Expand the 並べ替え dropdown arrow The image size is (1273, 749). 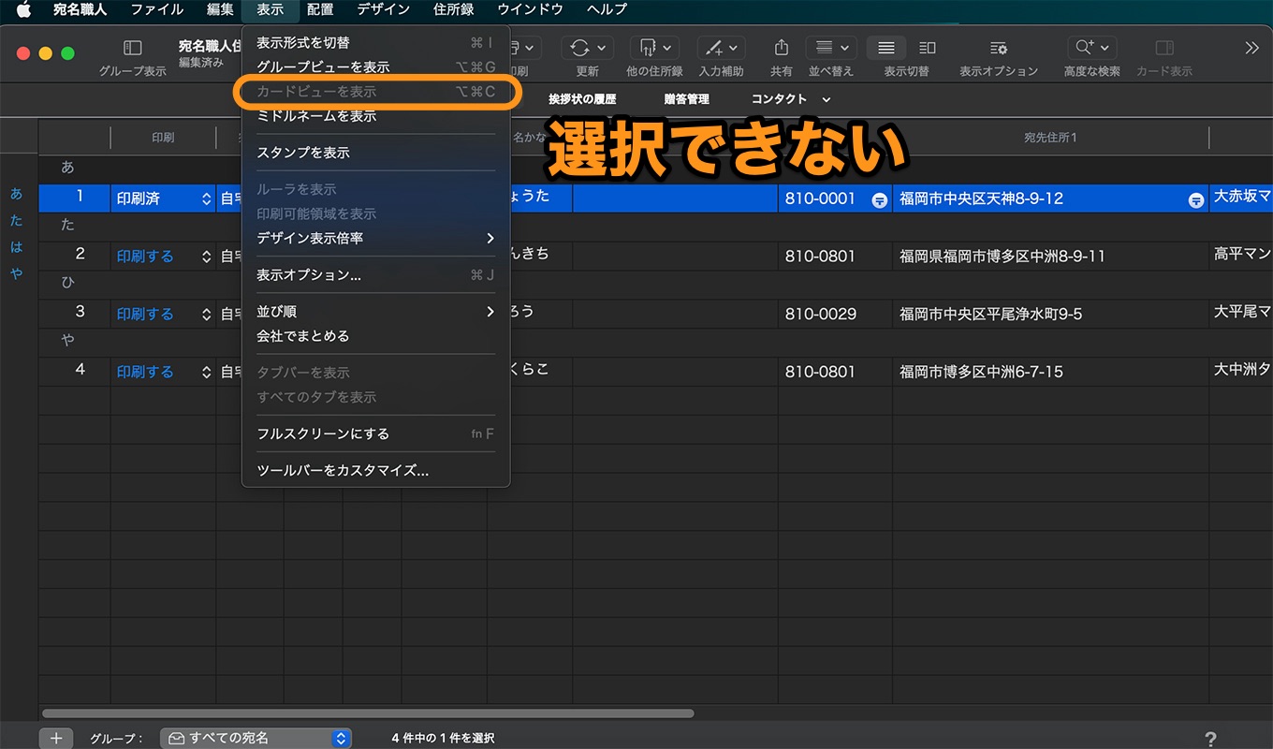tap(844, 48)
